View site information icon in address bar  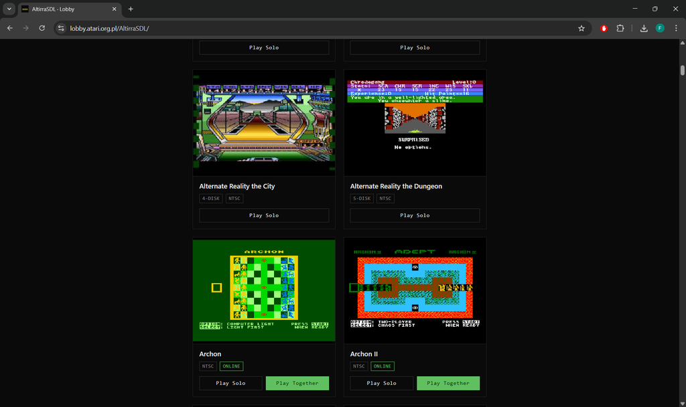click(61, 28)
